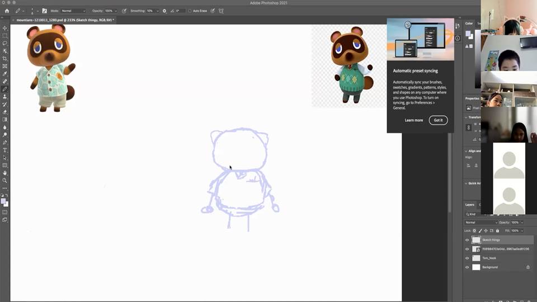Click the background color swatch in toolbar
This screenshot has width=537, height=302.
pos(7,205)
